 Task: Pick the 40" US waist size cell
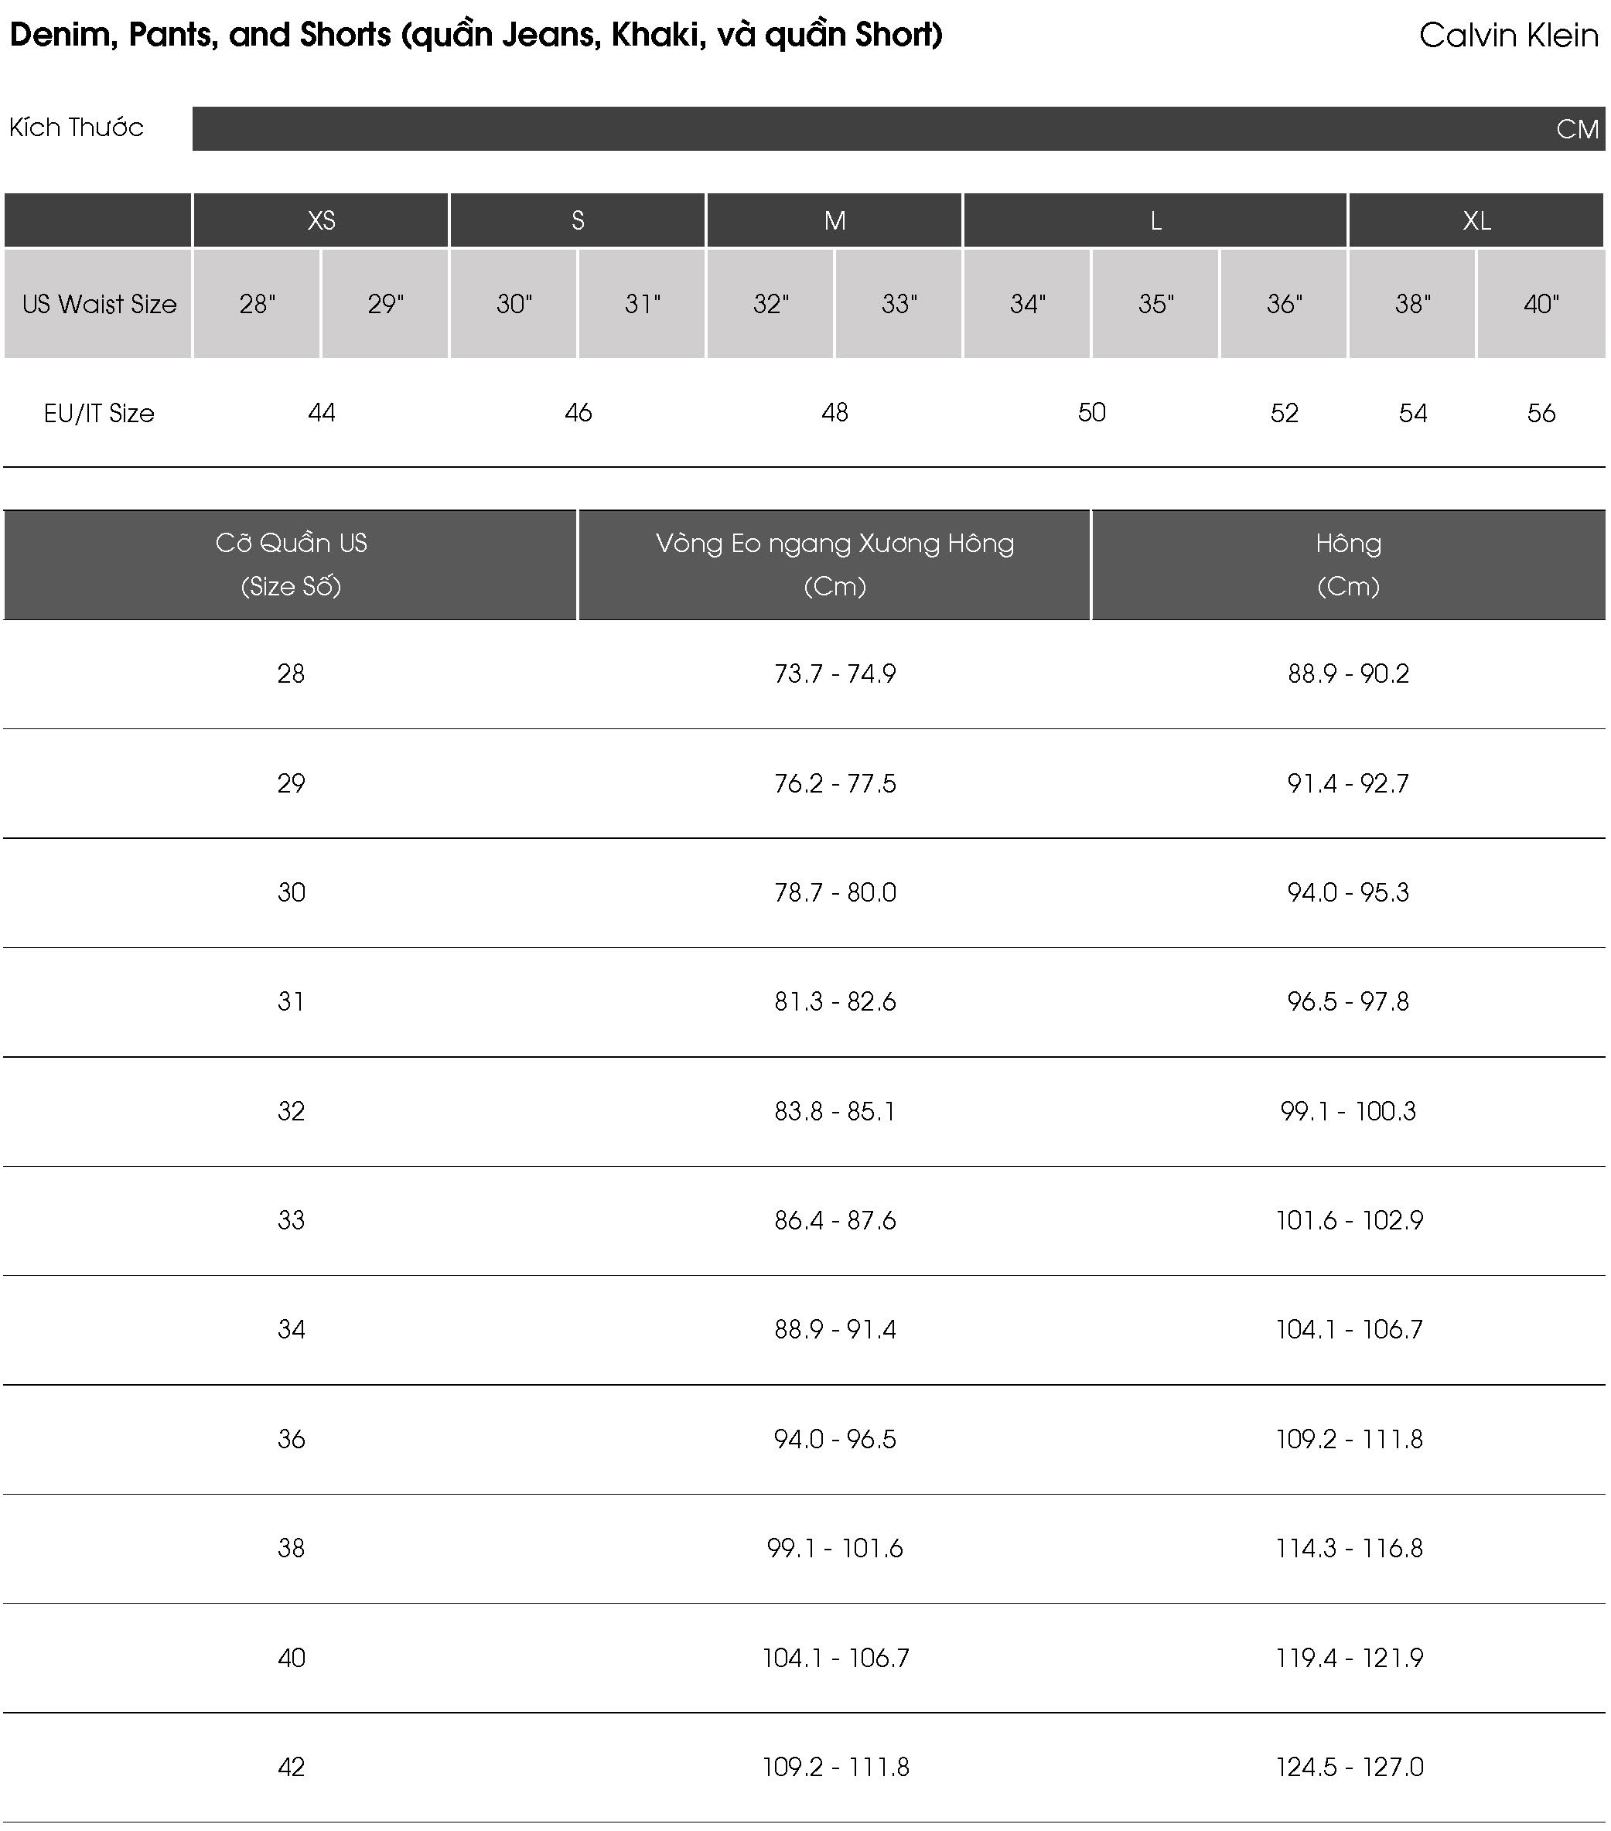[x=1540, y=305]
